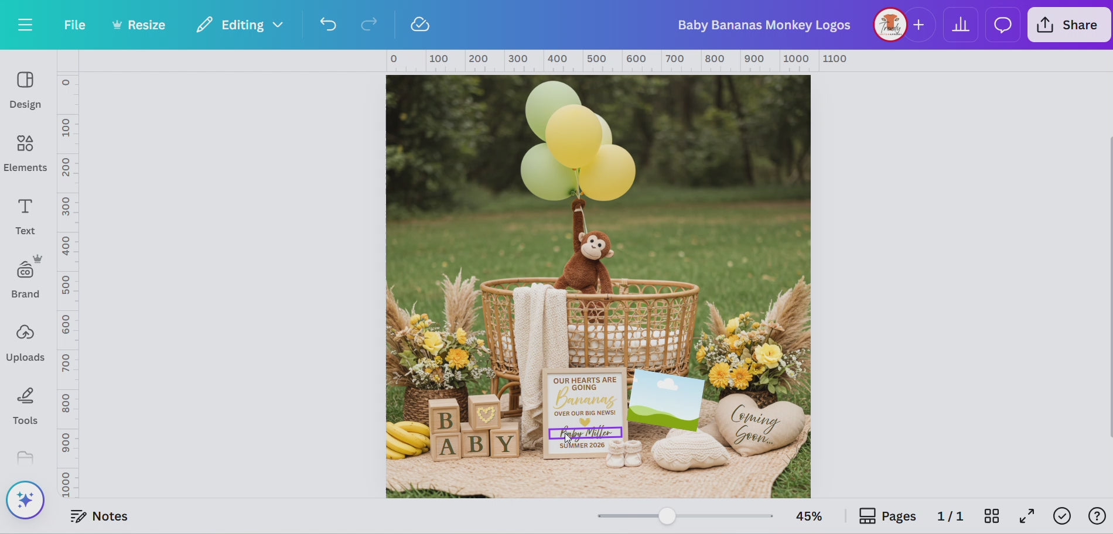Open the Projects folder icon in sidebar
Image resolution: width=1113 pixels, height=534 pixels.
(x=25, y=458)
